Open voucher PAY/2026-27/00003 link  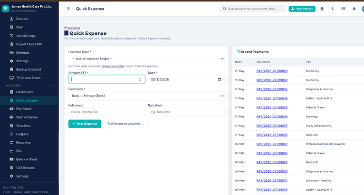[x=272, y=162]
